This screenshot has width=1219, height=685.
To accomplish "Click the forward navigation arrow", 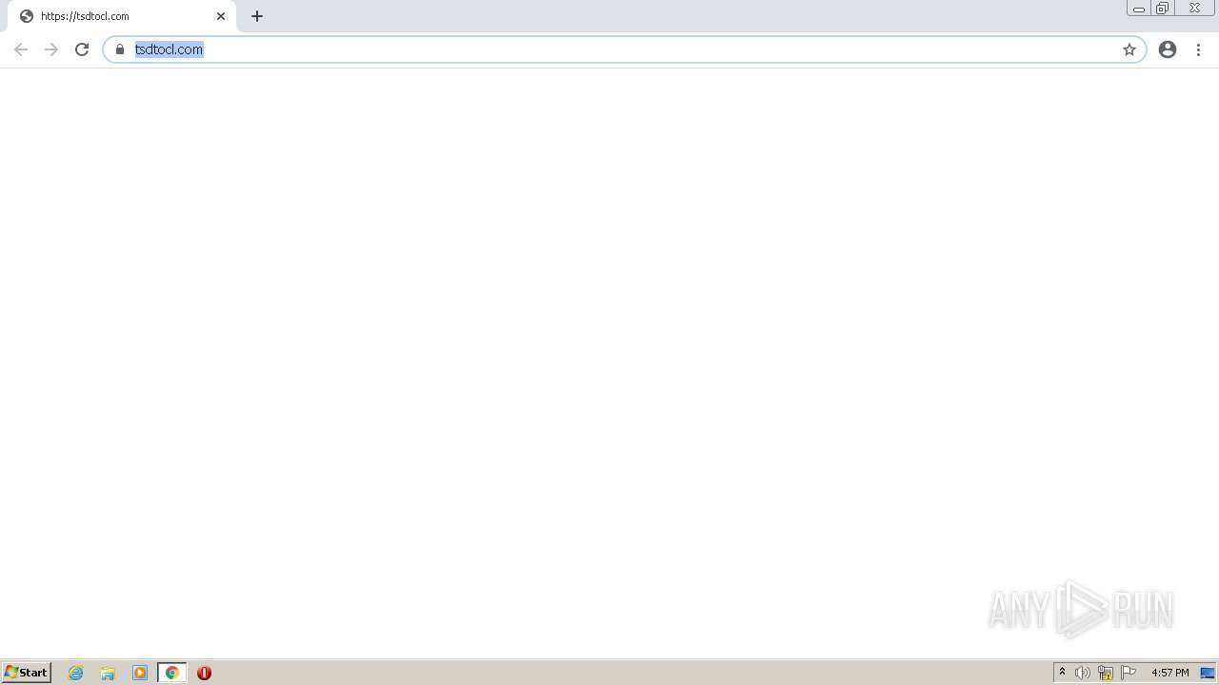I will point(51,49).
